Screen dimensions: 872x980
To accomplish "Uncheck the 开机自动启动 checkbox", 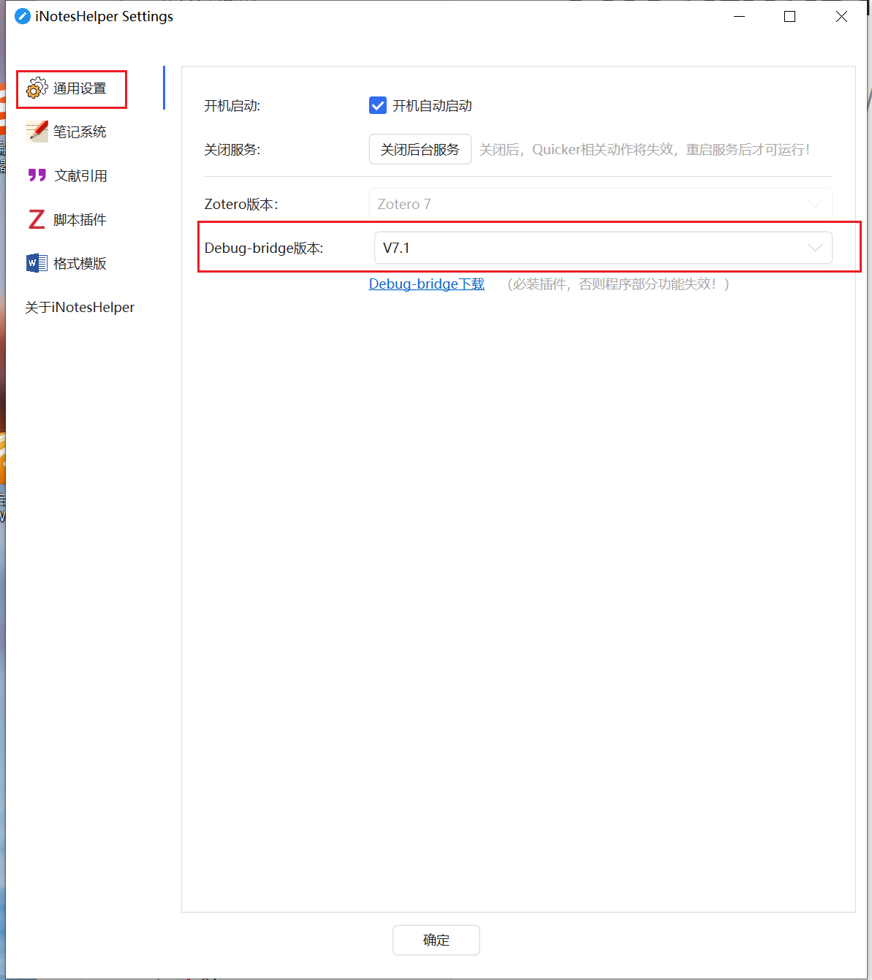I will (x=378, y=105).
